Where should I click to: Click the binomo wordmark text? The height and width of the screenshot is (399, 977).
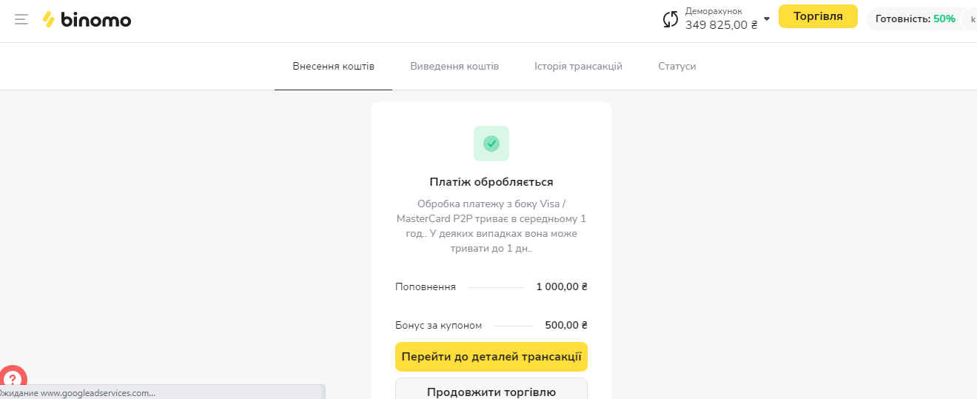[95, 20]
